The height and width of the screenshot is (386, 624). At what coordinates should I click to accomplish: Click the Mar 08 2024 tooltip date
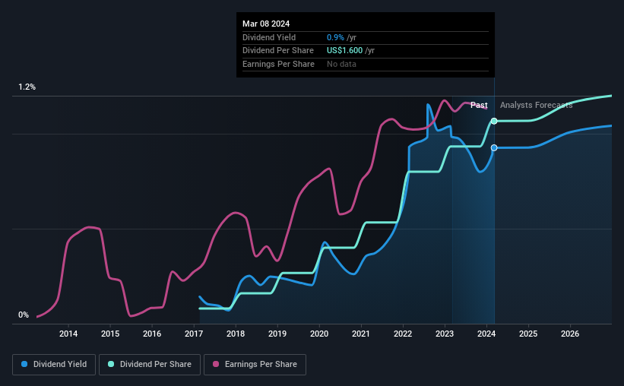266,24
